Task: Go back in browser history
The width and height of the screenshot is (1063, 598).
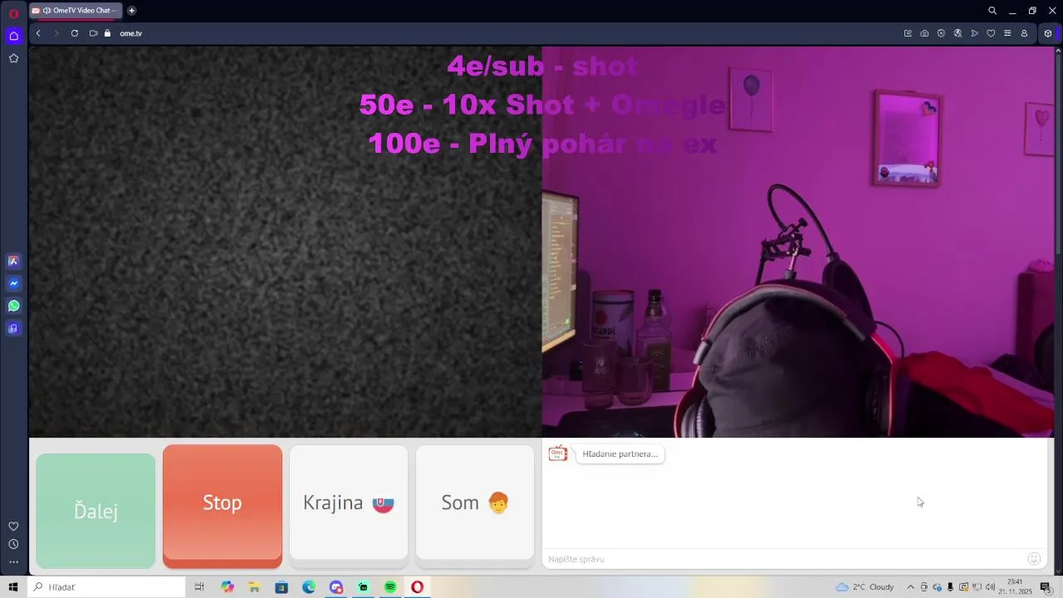Action: pos(38,33)
